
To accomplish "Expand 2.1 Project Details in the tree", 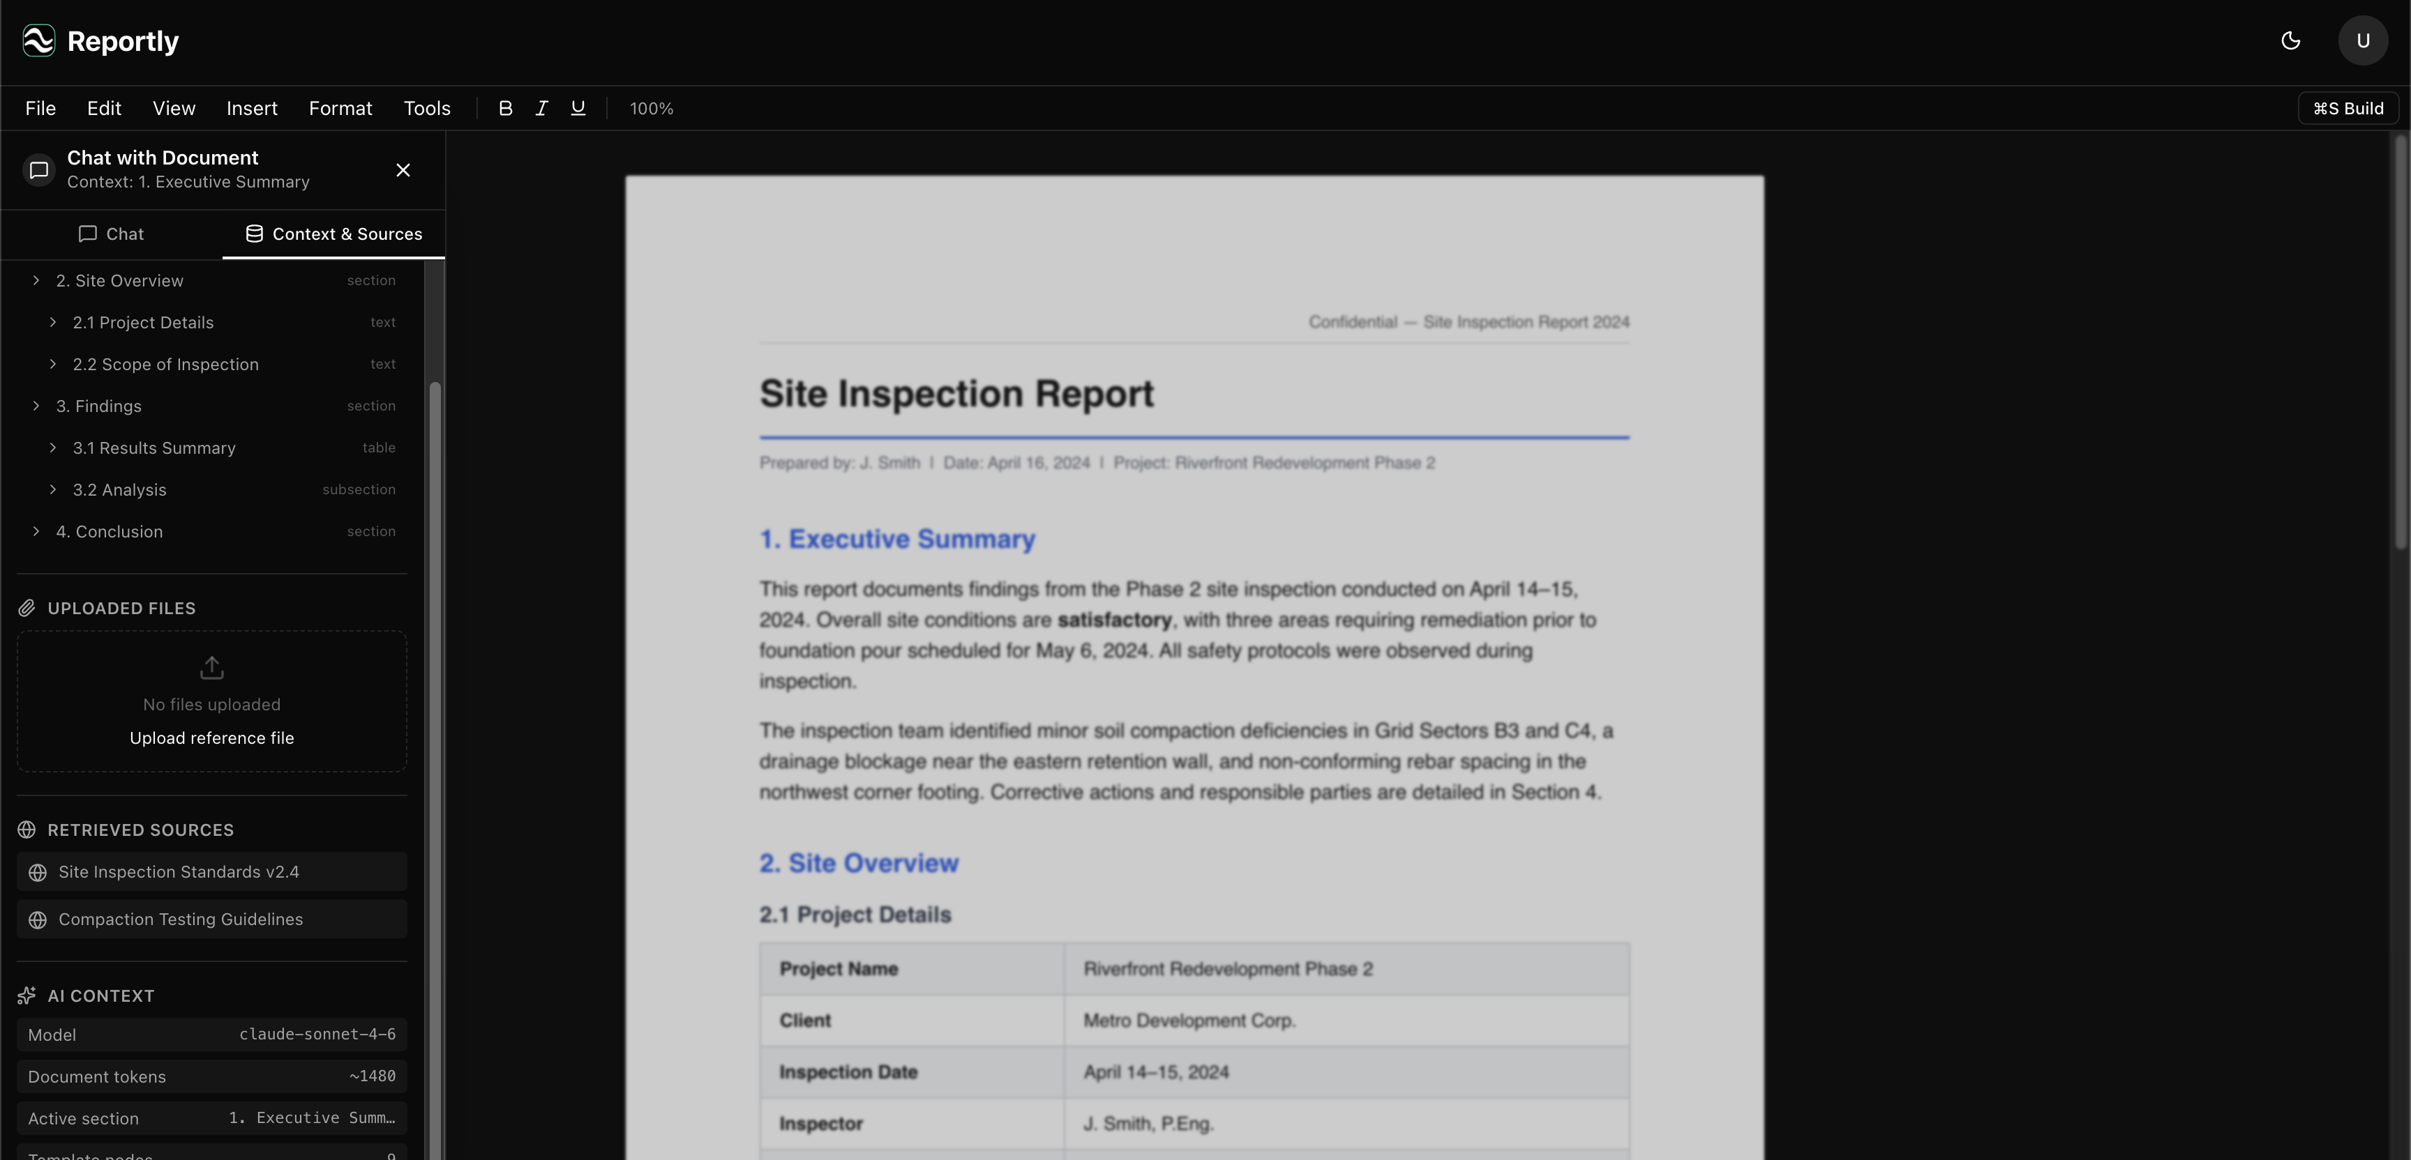I will (x=52, y=322).
